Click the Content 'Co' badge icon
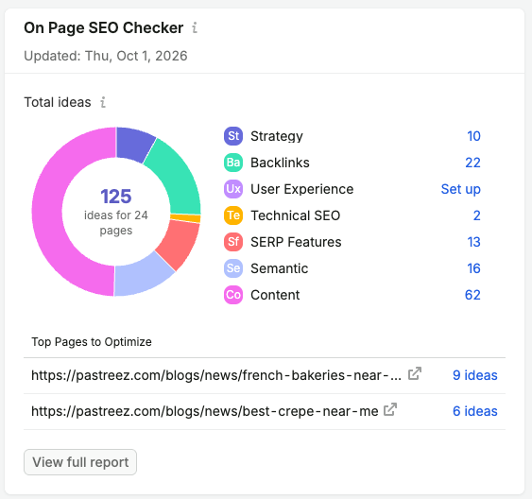 click(233, 295)
